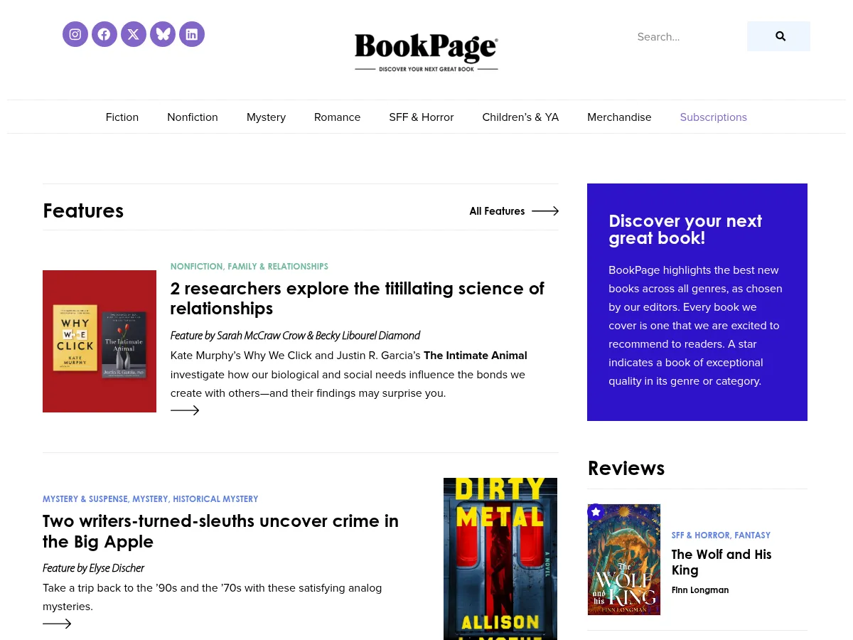Open the SFF & Horror menu item
The image size is (853, 640).
pyautogui.click(x=421, y=117)
